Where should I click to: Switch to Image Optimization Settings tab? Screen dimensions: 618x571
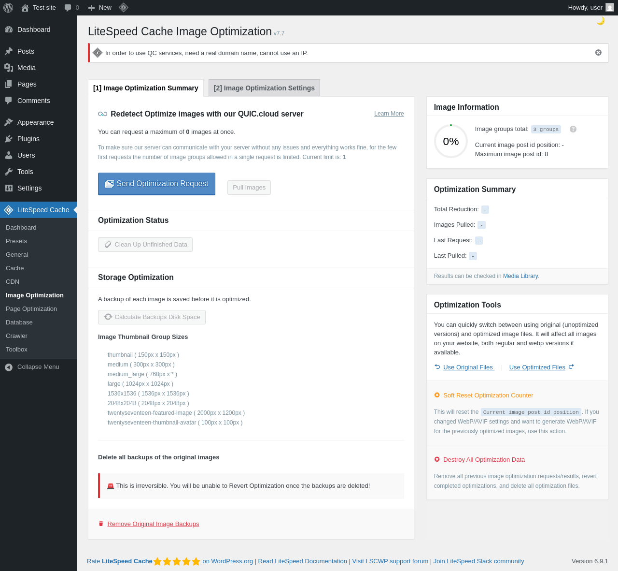tap(264, 88)
